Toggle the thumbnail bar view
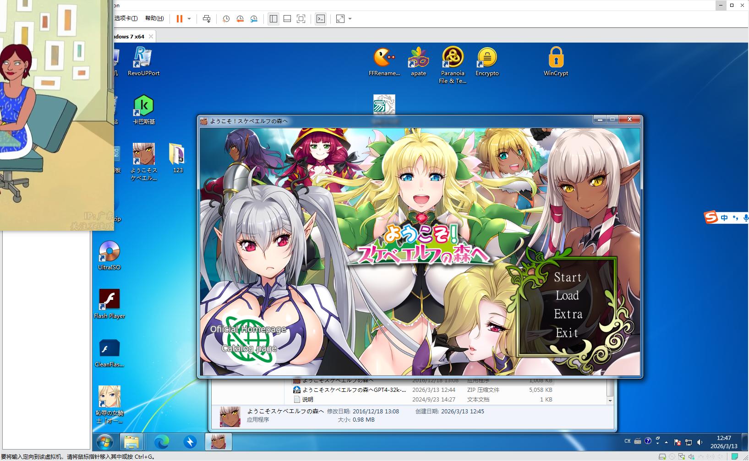 point(287,19)
